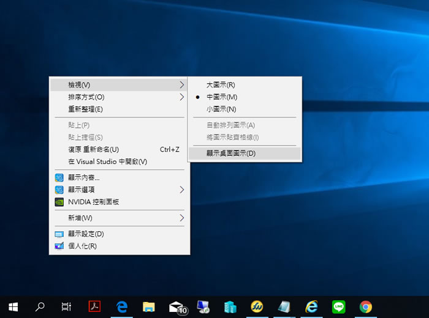
Task: Click 重新整理(E) to refresh desktop
Action: click(x=85, y=109)
